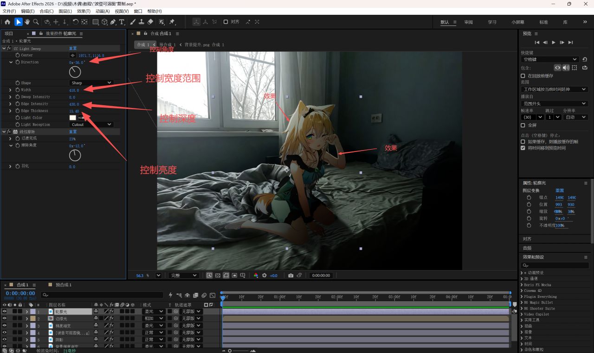Select the Pen tool
This screenshot has height=353, width=594.
tap(113, 22)
